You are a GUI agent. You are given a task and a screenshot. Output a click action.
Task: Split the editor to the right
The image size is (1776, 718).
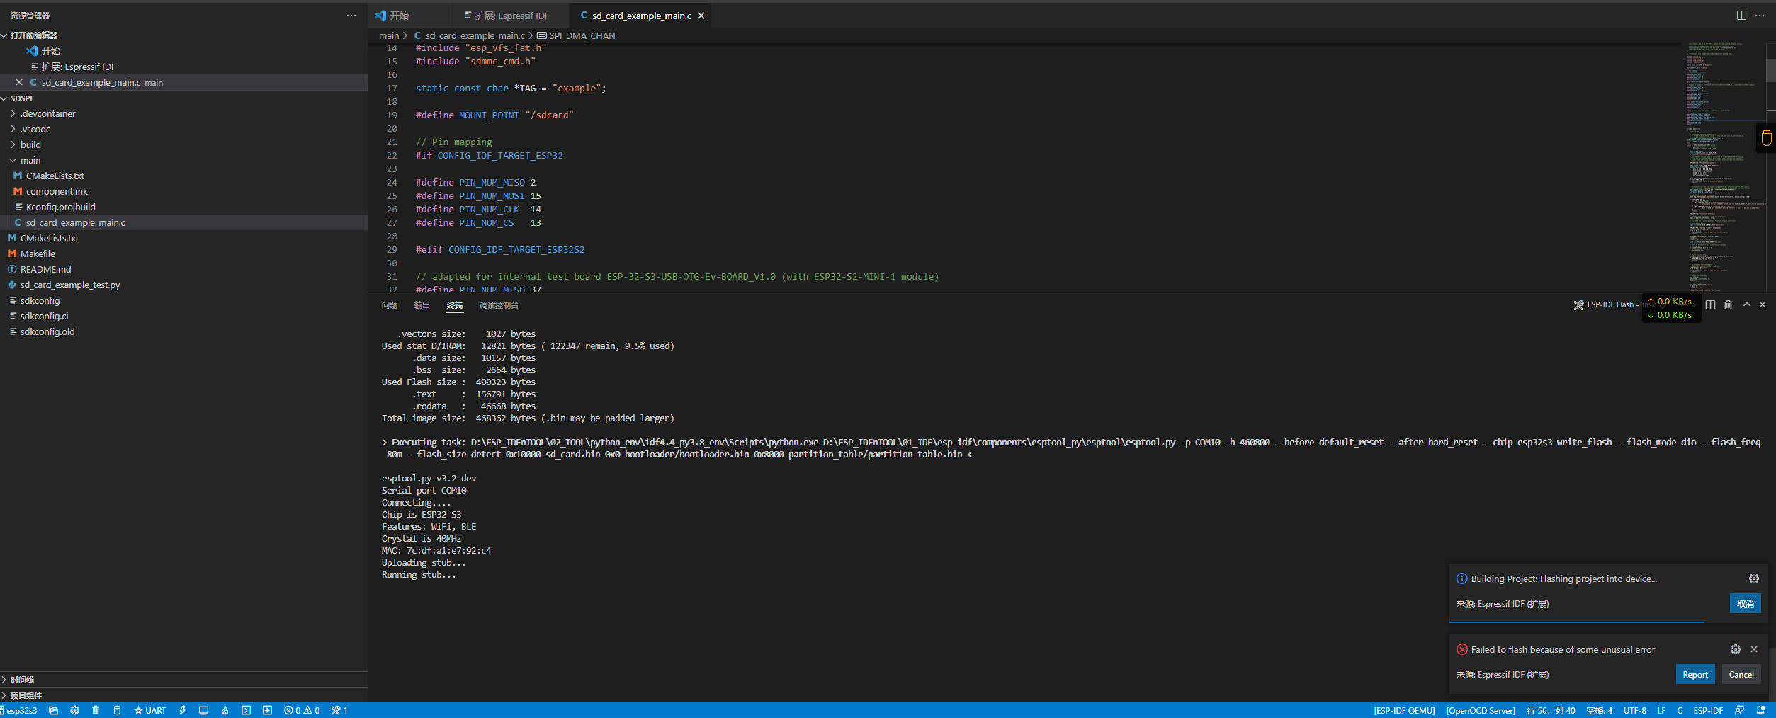[1741, 15]
